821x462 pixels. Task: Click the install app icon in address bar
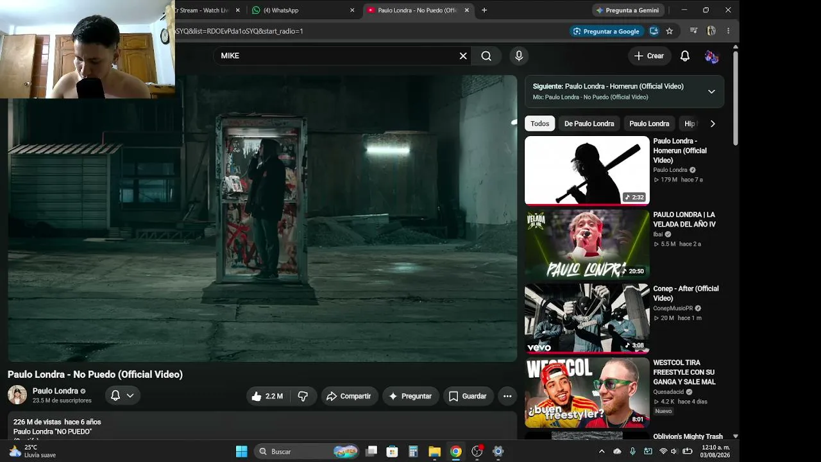pyautogui.click(x=654, y=31)
